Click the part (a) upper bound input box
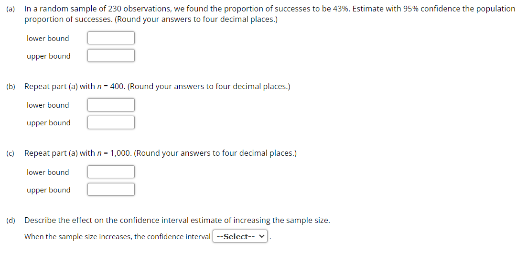Viewport: 527px width, 263px height. point(111,56)
